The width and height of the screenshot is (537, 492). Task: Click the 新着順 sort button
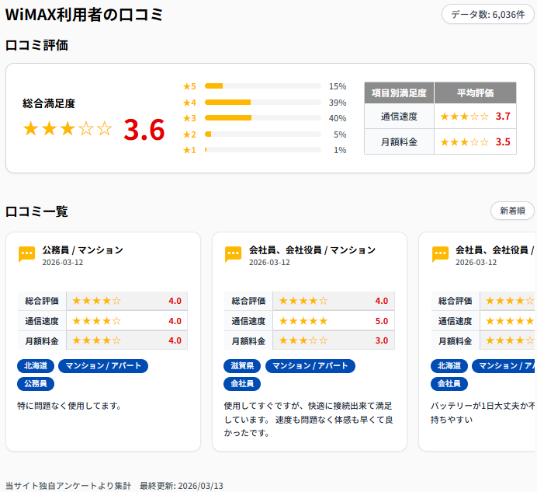pos(512,211)
